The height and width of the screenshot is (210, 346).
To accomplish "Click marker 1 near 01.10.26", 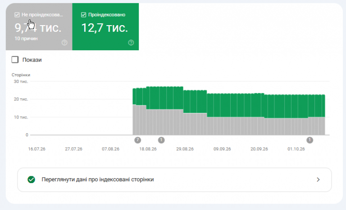I will click(x=310, y=140).
